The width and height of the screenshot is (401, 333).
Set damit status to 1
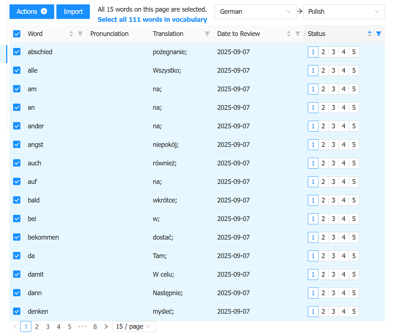pyautogui.click(x=313, y=274)
